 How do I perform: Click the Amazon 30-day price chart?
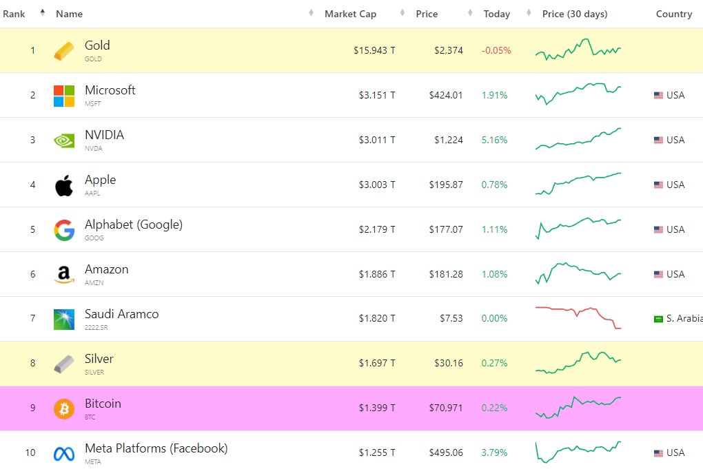[578, 273]
